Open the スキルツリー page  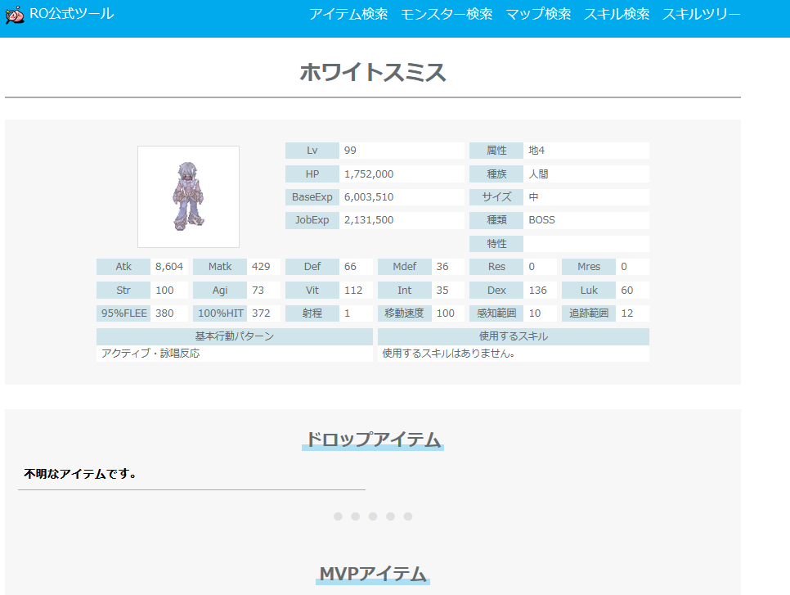(x=701, y=15)
